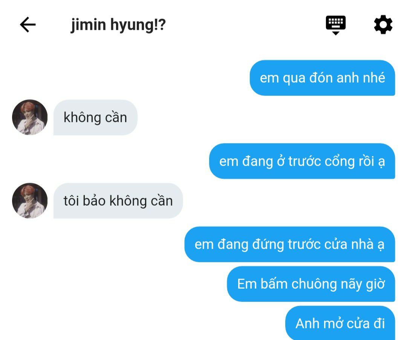Click the settings cog in the header
Viewport: 407px width, 340px height.
pyautogui.click(x=383, y=25)
